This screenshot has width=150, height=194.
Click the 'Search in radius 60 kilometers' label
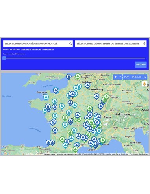14,54
